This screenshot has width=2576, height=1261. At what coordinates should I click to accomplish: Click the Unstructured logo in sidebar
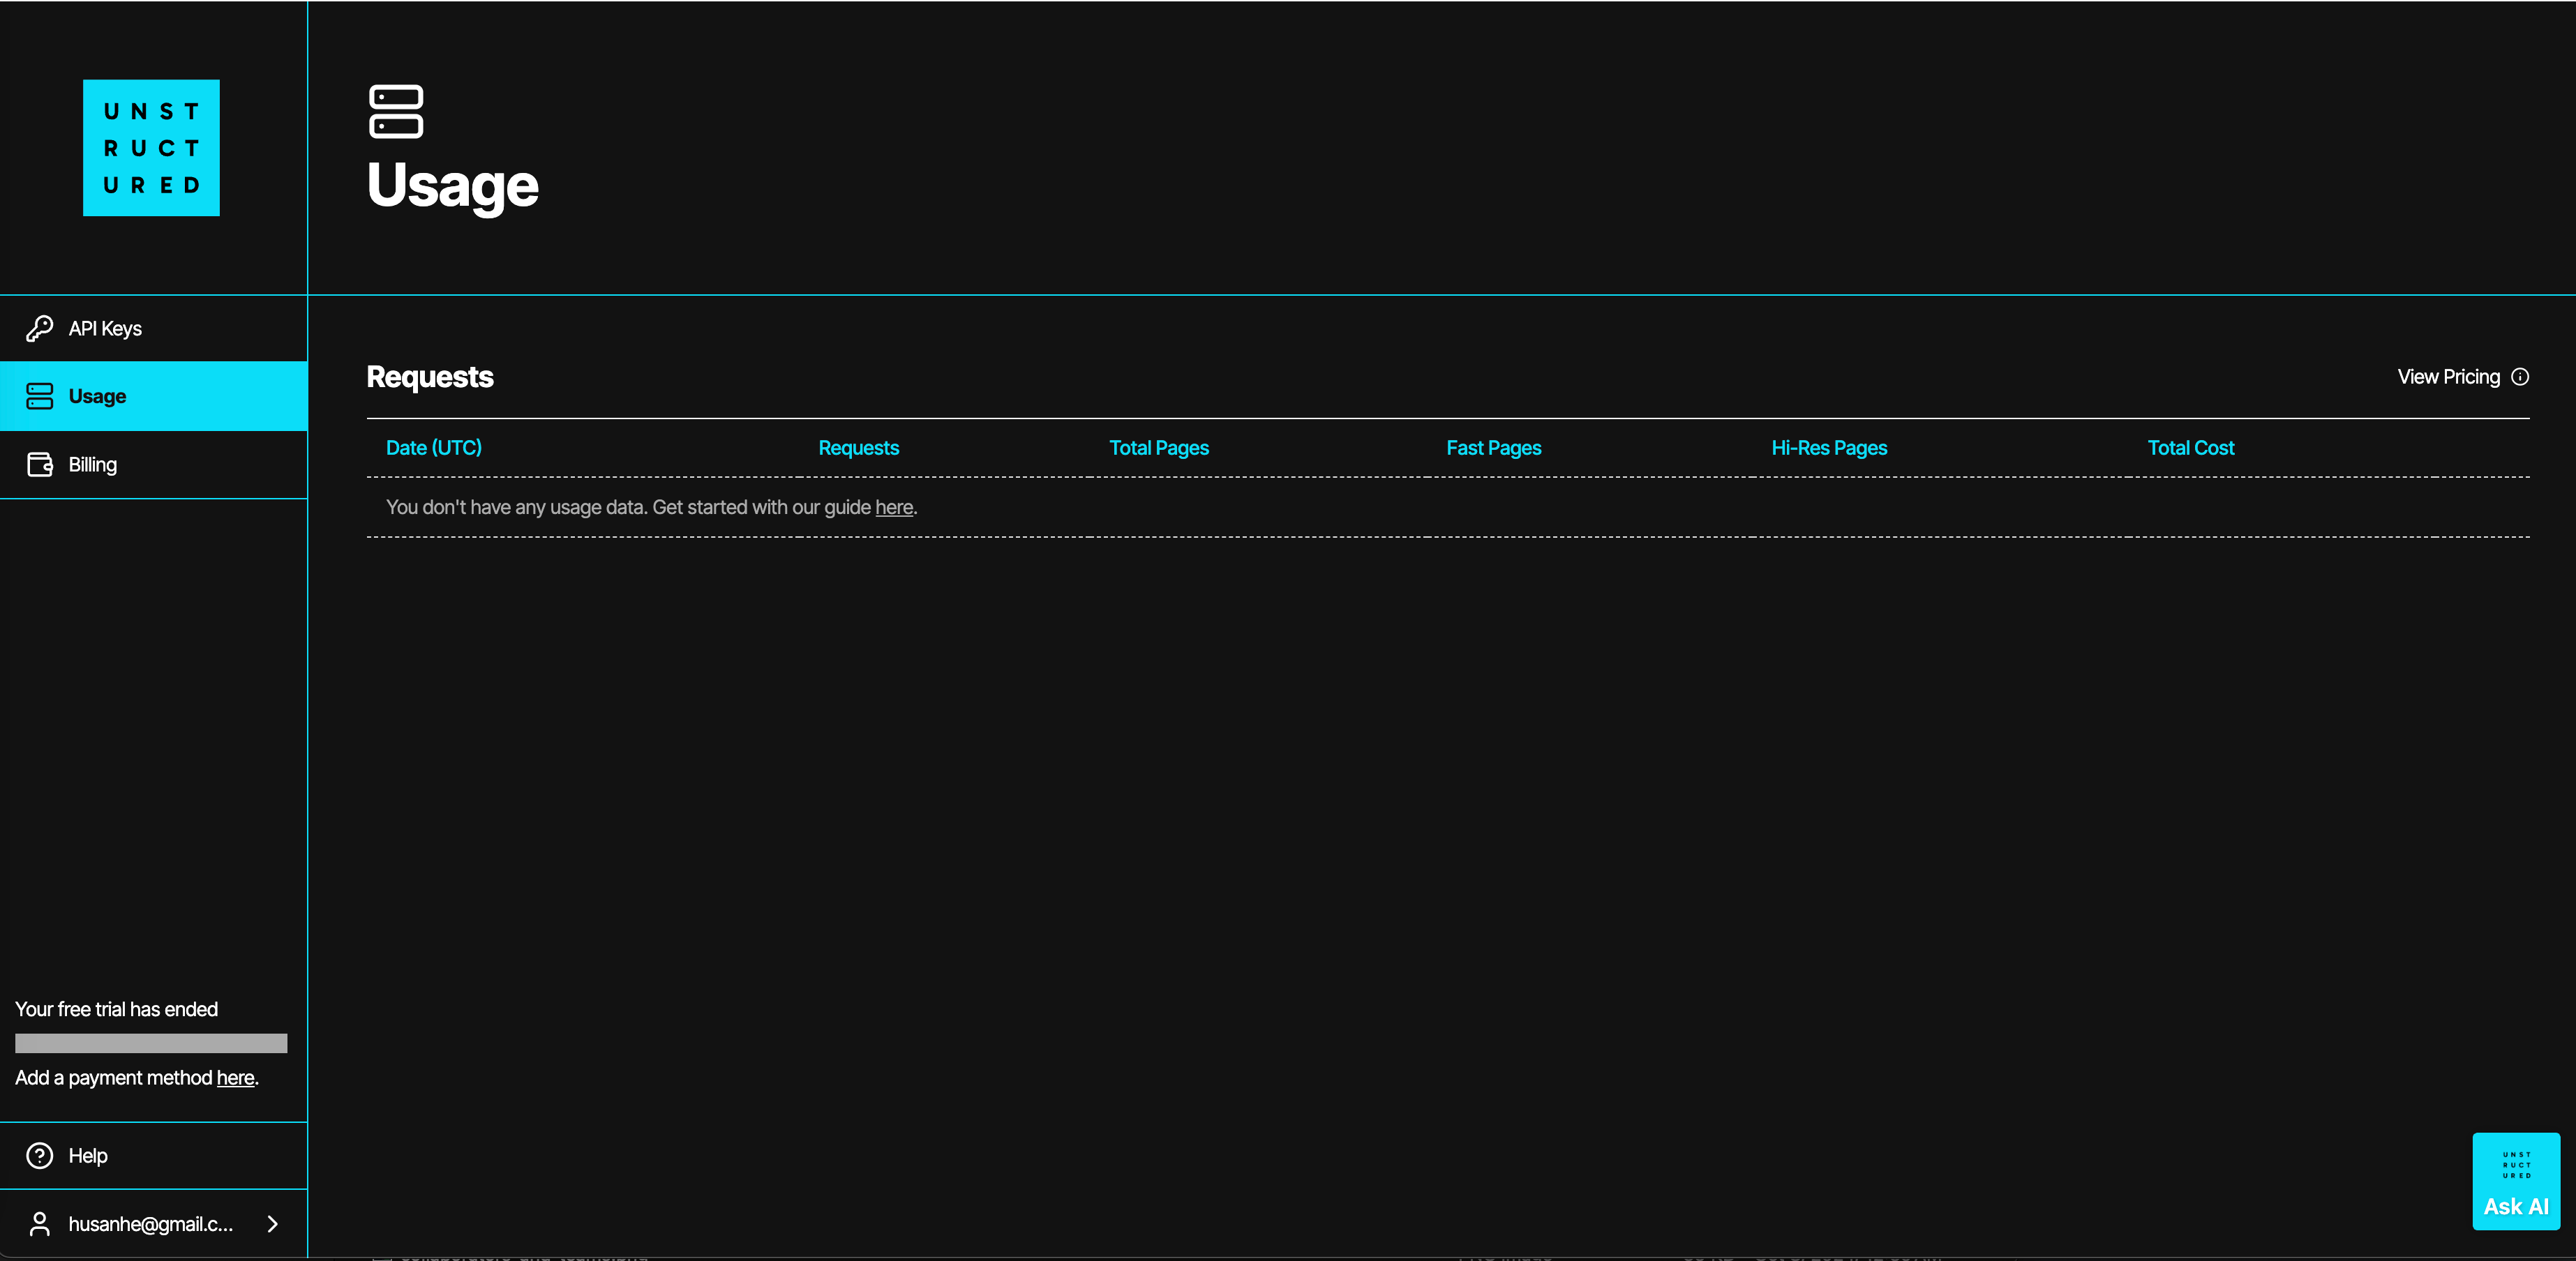click(x=151, y=147)
